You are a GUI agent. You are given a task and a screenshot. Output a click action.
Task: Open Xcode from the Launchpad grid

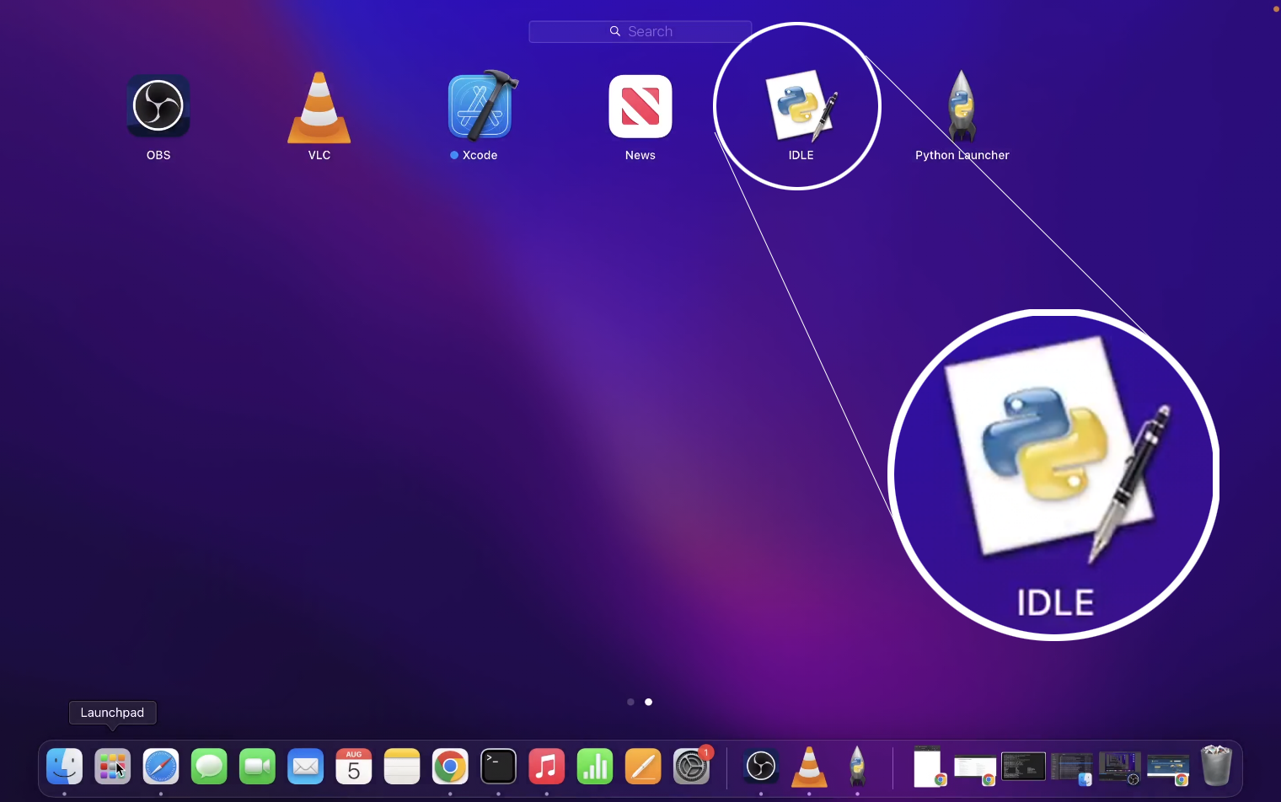(x=480, y=107)
